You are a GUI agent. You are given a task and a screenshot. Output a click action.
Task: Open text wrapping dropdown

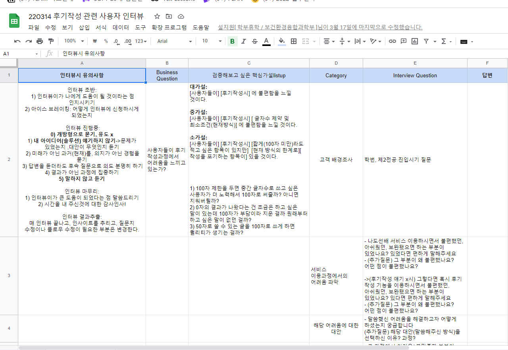point(360,41)
